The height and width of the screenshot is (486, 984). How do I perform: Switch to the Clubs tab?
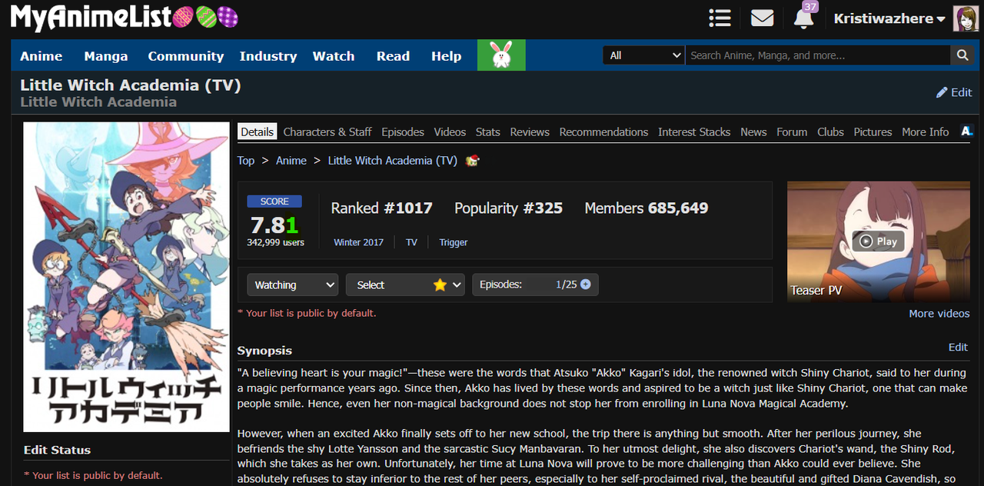[830, 131]
